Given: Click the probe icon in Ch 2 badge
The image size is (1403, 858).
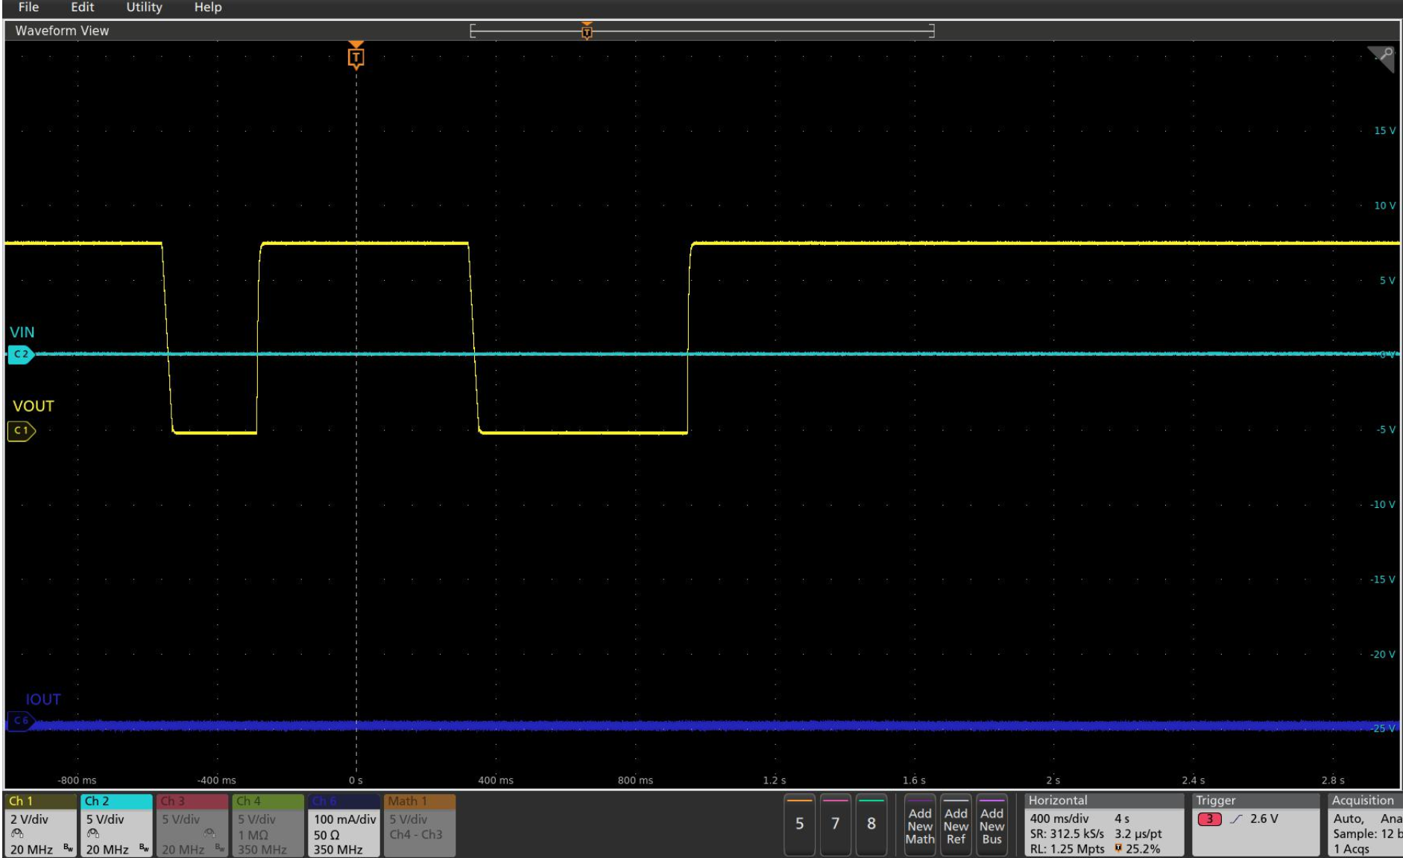Looking at the screenshot, I should click(92, 834).
